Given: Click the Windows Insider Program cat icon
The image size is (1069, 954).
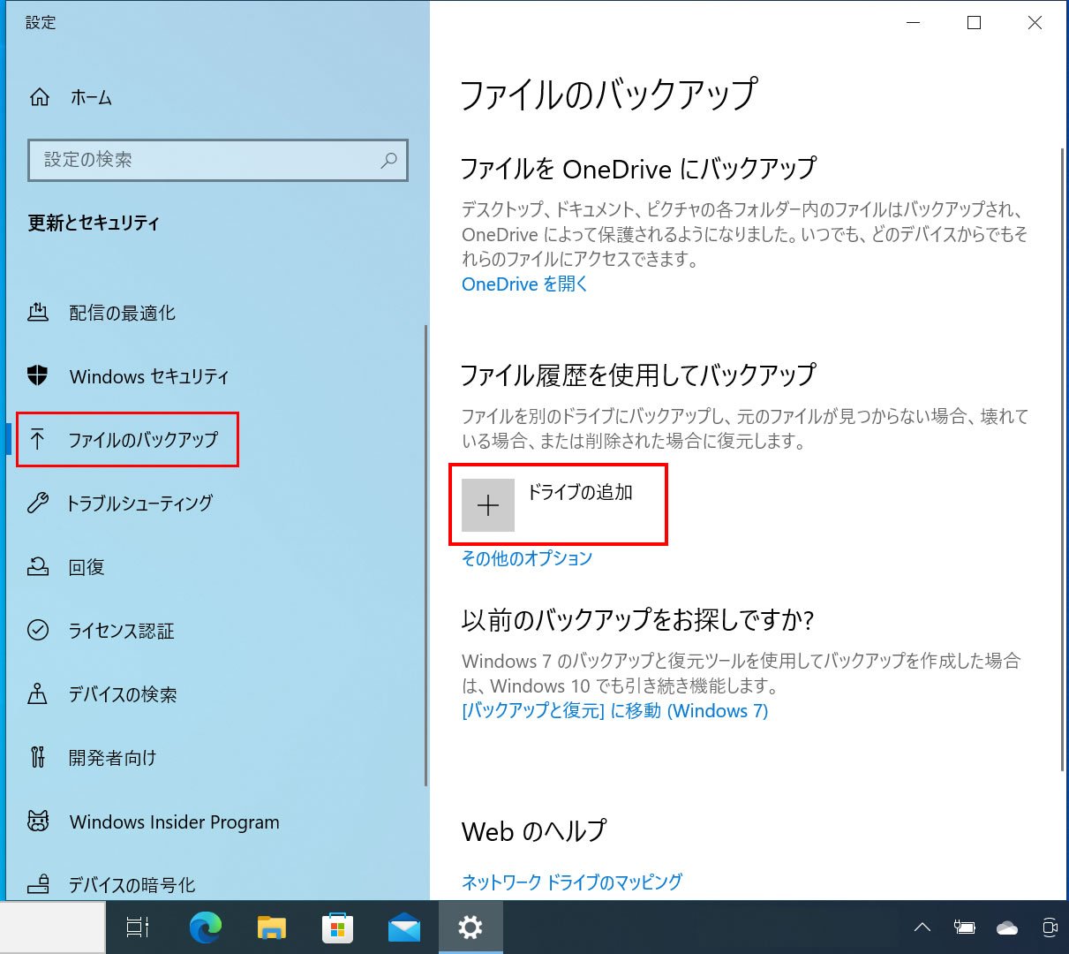Looking at the screenshot, I should (38, 821).
